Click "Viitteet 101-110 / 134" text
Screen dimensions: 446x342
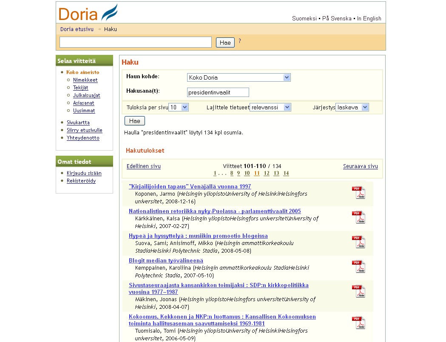(x=252, y=166)
